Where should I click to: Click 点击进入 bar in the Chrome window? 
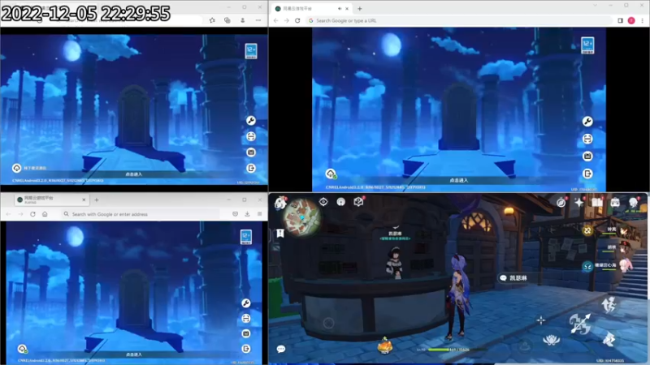click(459, 180)
